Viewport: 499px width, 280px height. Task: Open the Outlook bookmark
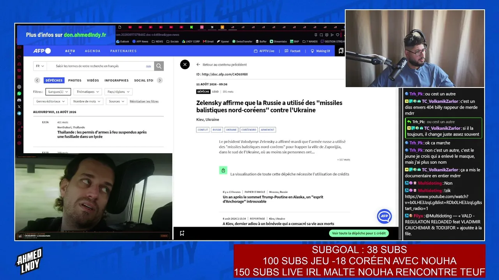coord(122,42)
